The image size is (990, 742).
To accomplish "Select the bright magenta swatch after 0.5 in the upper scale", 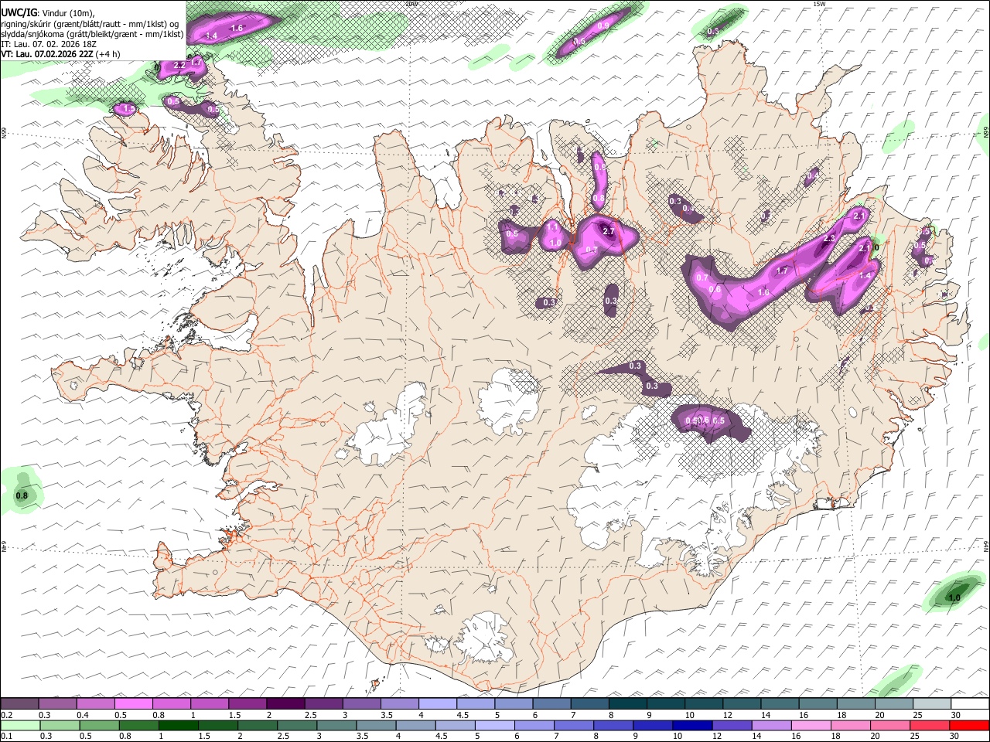I will coord(134,703).
